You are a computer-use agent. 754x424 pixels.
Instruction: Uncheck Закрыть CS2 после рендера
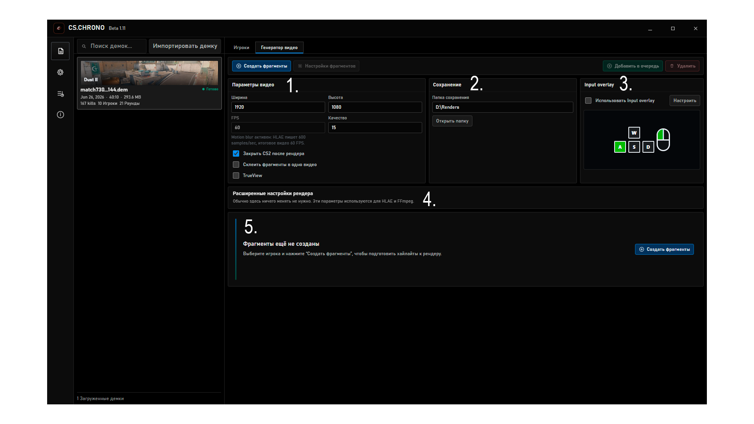[x=236, y=154]
